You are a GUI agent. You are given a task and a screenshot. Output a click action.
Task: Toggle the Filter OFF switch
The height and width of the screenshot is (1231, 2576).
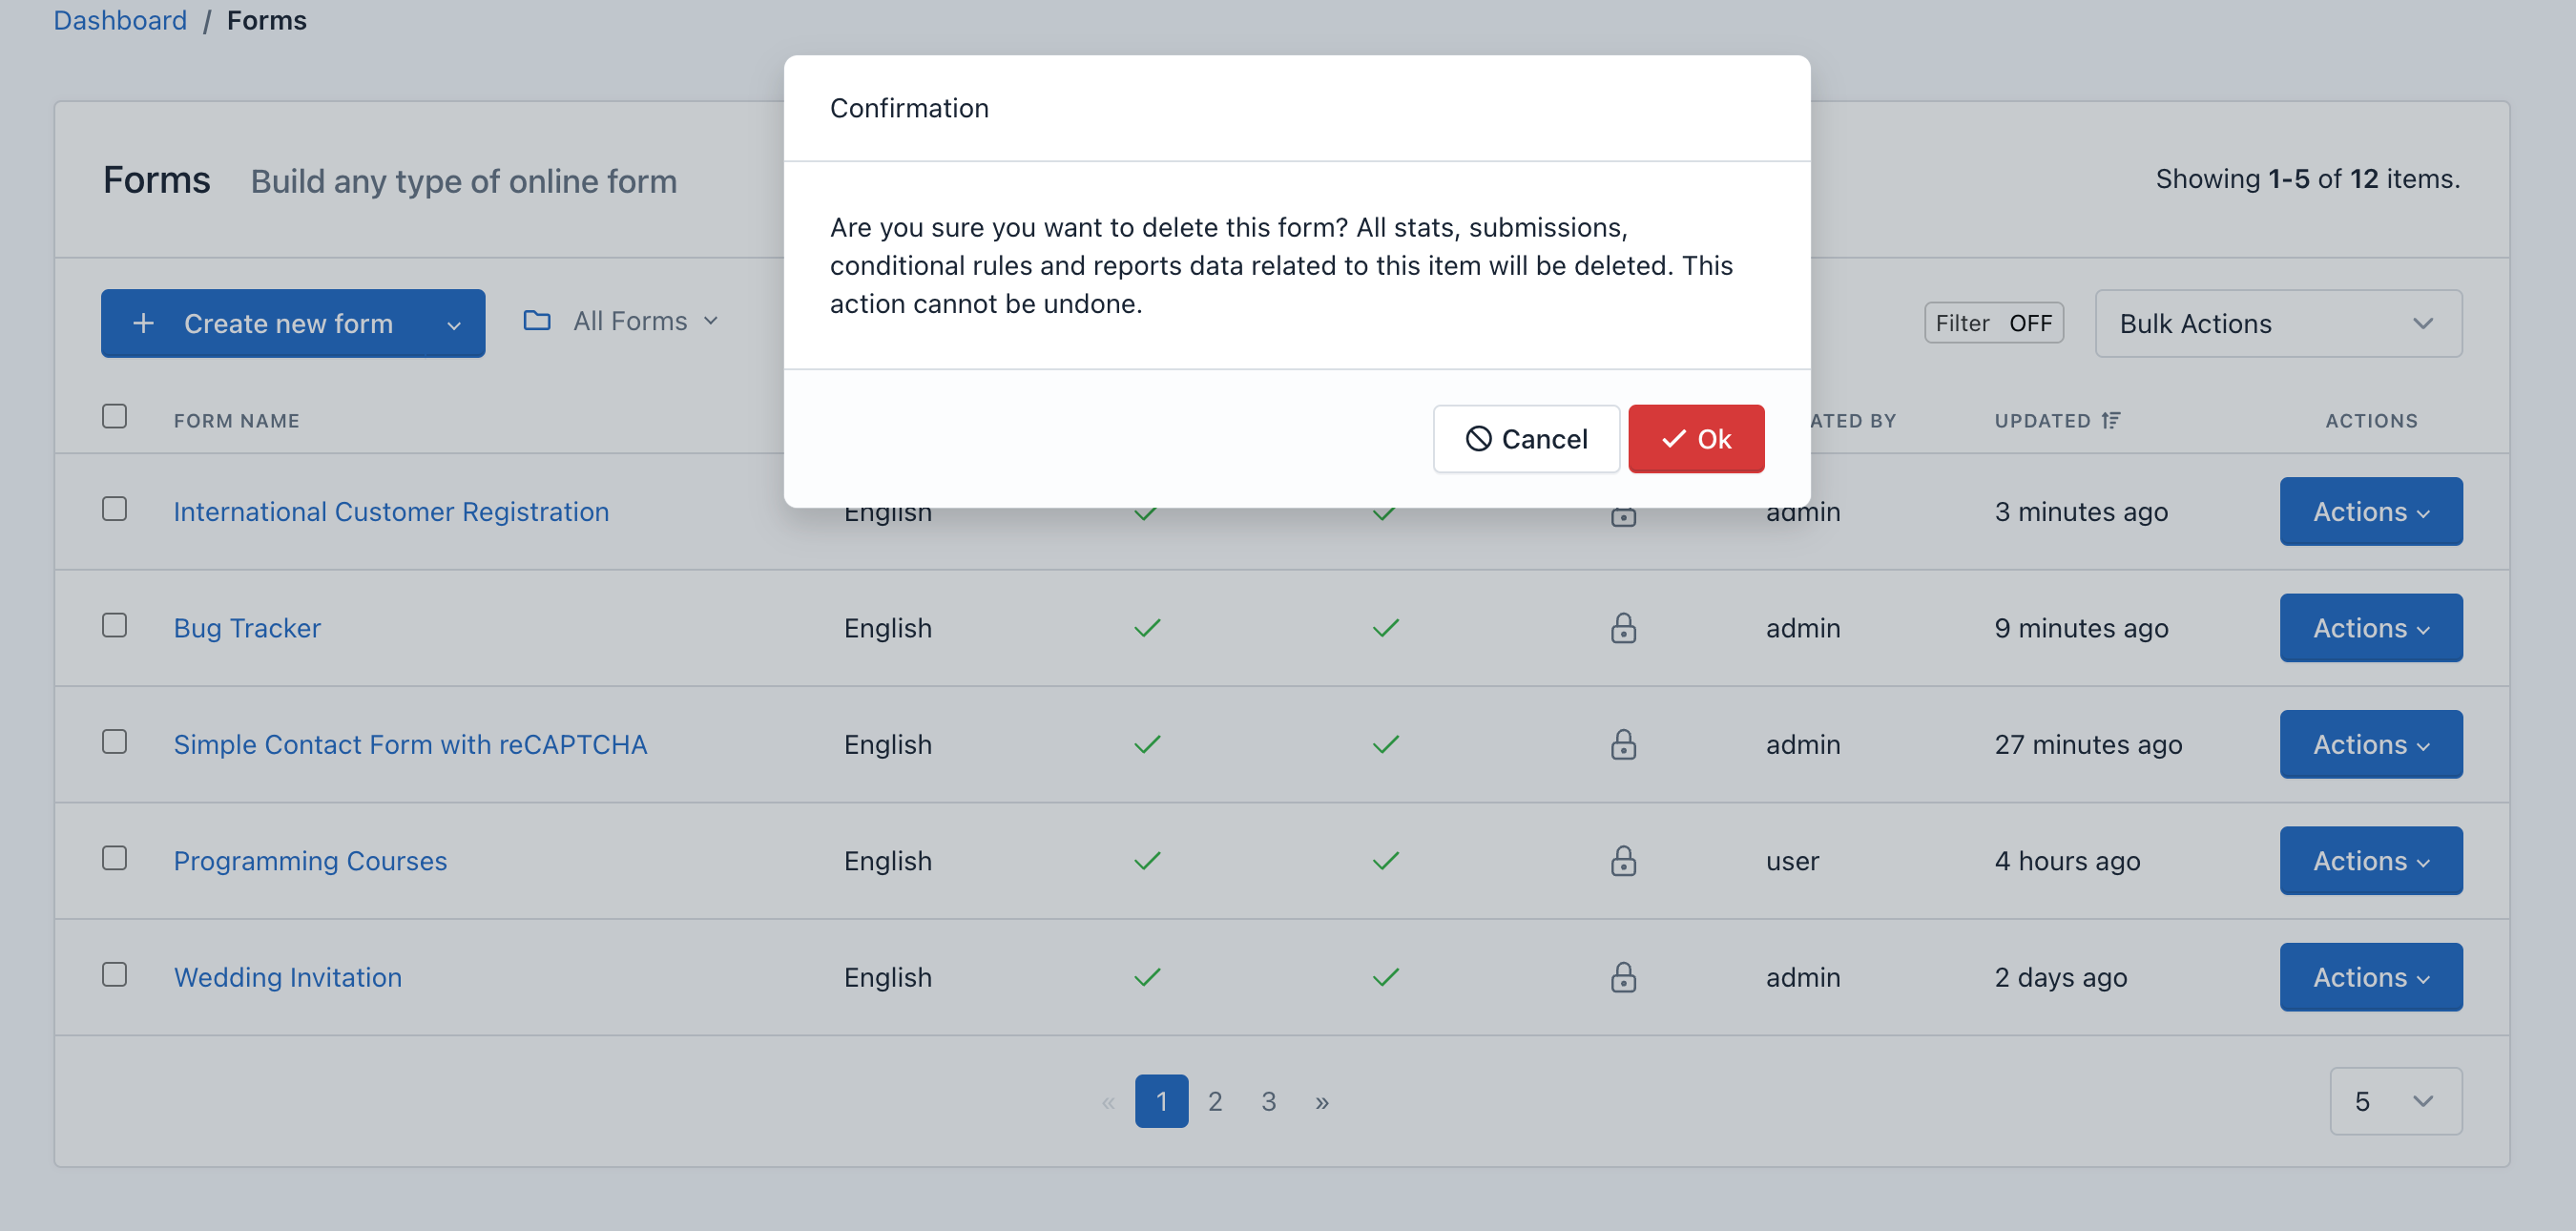[x=1993, y=323]
